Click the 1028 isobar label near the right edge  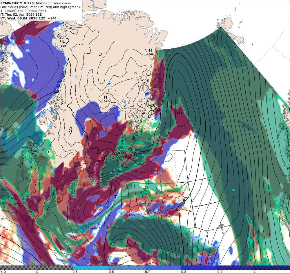[284, 245]
